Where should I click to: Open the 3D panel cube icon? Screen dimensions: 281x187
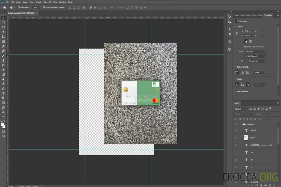[229, 49]
